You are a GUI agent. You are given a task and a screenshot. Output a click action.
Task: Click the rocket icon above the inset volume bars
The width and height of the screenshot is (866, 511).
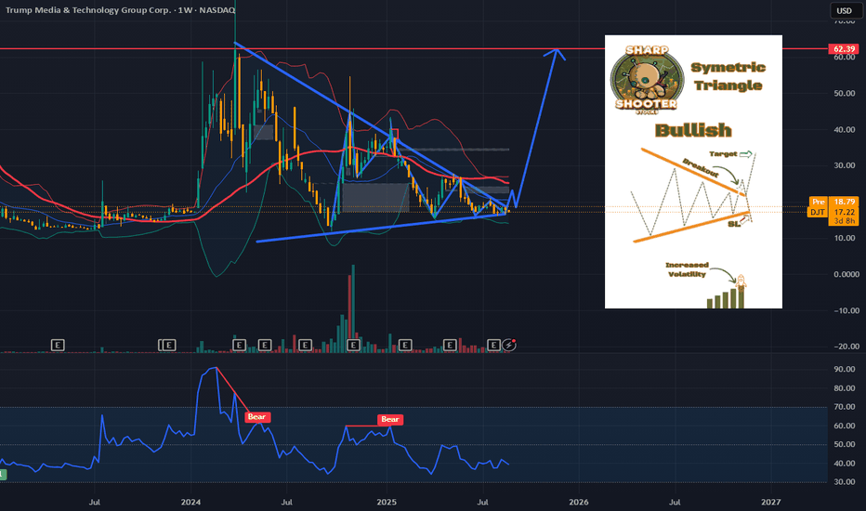pyautogui.click(x=741, y=282)
